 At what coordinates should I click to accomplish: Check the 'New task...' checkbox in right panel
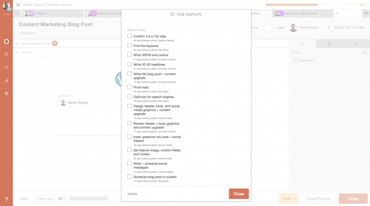click(296, 60)
